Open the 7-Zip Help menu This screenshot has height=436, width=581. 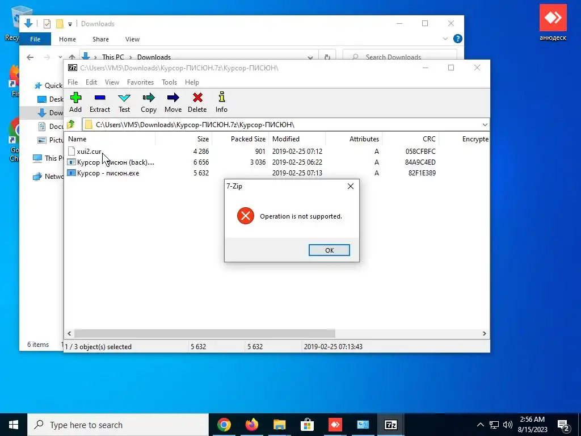pos(192,82)
